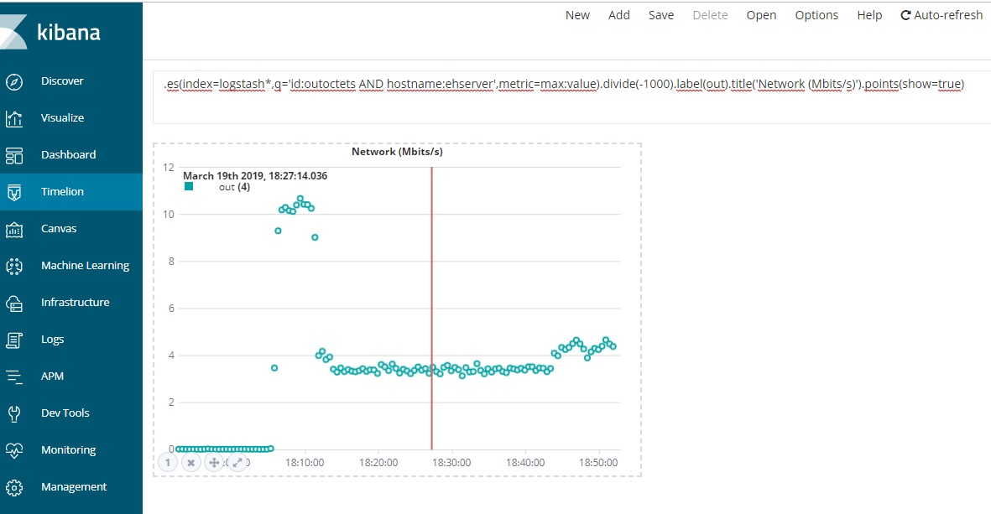Open the Monitoring section
Screen dimensions: 991x514
coord(69,449)
